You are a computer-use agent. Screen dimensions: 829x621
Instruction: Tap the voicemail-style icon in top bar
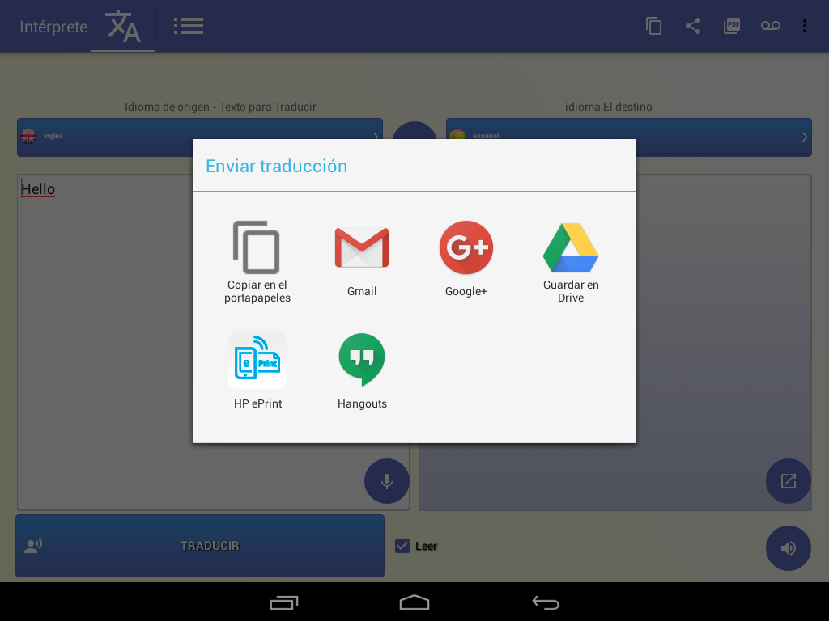point(771,26)
